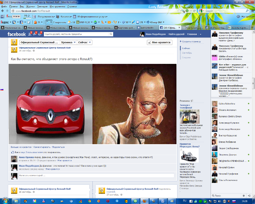Viewport: 255px width, 204px height.
Task: Open Opera from the taskbar
Action: (108, 201)
